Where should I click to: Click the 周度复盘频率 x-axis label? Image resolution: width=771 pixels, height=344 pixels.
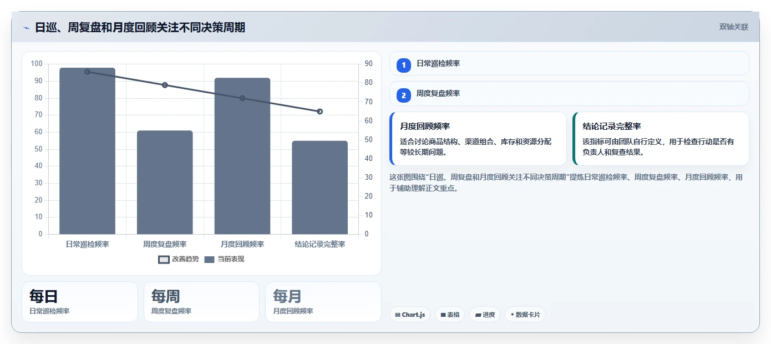point(165,244)
